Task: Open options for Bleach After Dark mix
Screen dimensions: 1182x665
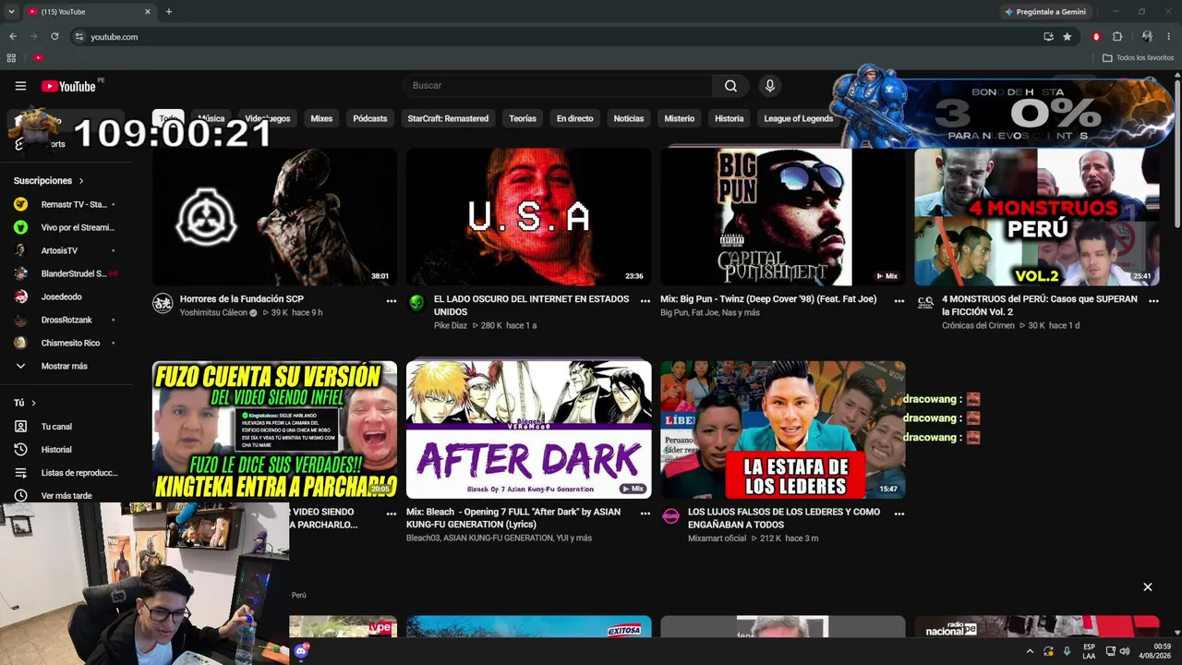Action: (x=645, y=514)
